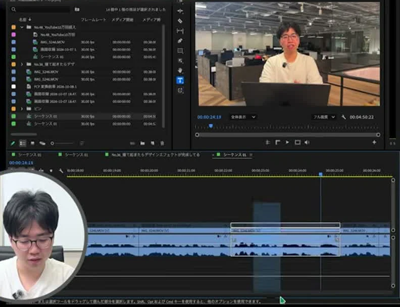400x307 pixels.
Task: Open the フル画質 playback resolution dropdown
Action: [324, 117]
